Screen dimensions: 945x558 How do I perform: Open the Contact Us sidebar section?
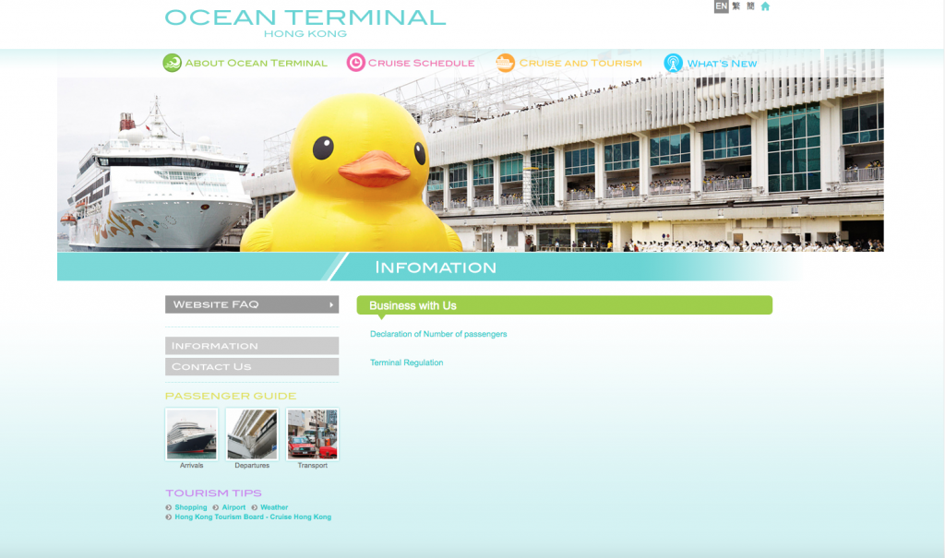tap(252, 366)
